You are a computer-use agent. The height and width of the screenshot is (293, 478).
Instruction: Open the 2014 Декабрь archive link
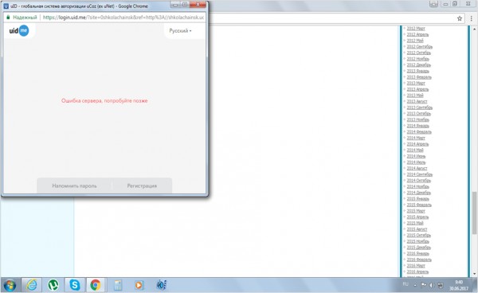coord(418,193)
